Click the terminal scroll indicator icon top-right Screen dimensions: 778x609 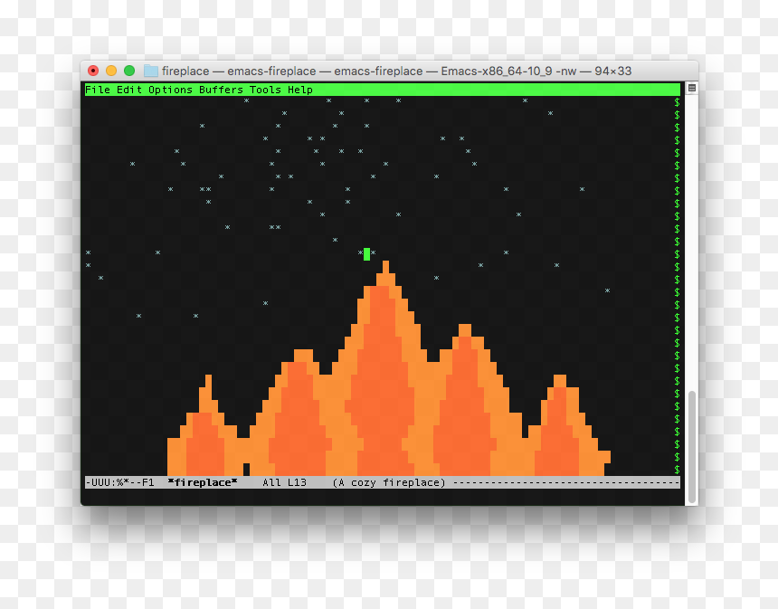point(692,89)
